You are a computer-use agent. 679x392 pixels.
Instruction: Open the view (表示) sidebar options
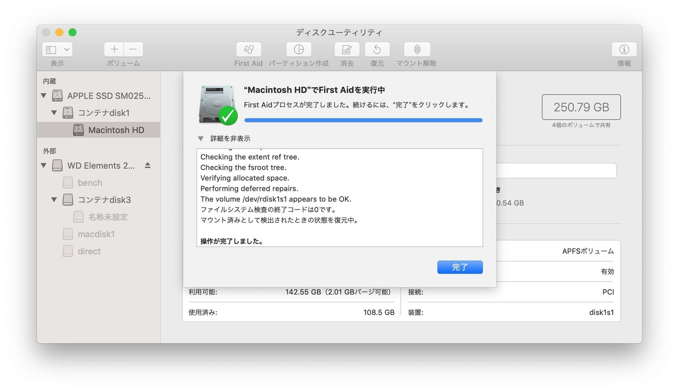[x=57, y=49]
